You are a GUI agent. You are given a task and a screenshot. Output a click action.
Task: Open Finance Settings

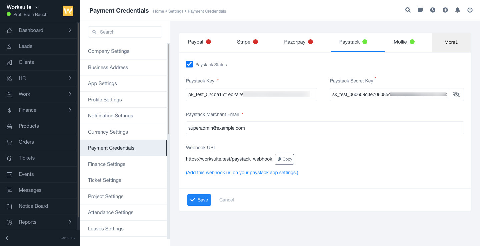tap(123, 164)
